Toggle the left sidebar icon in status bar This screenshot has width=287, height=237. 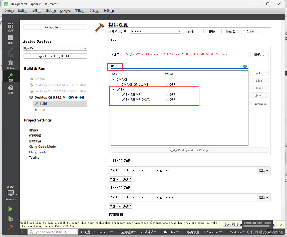23,232
